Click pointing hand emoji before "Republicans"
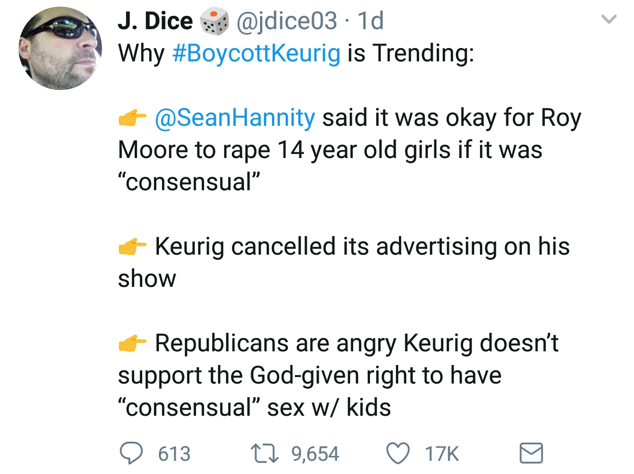The image size is (634, 474). (132, 343)
